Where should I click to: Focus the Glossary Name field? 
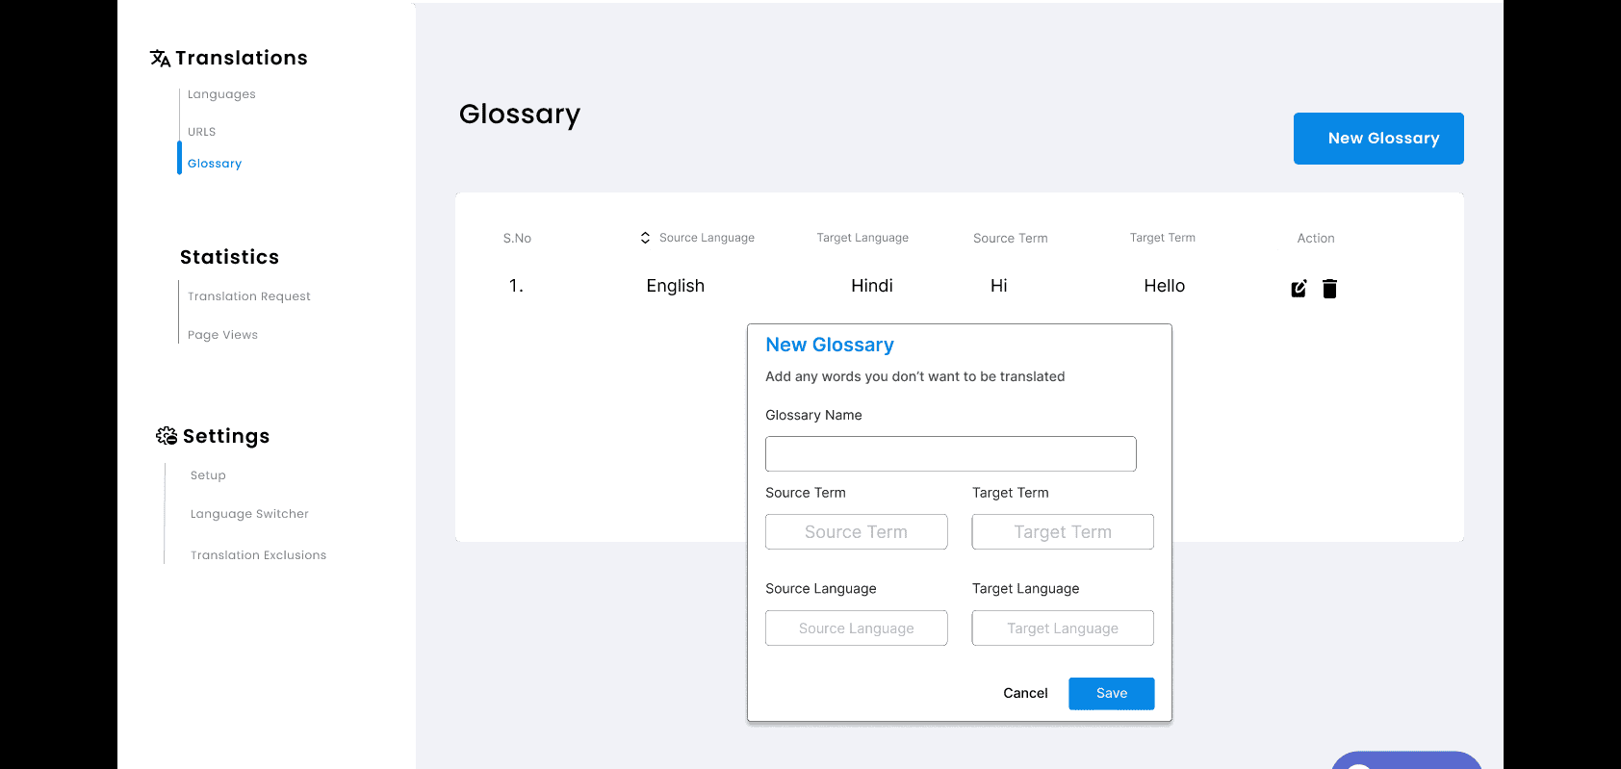(950, 453)
